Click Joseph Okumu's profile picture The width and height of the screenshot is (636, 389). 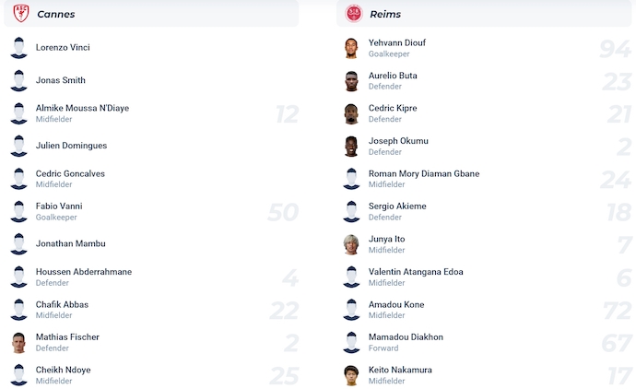pos(351,147)
